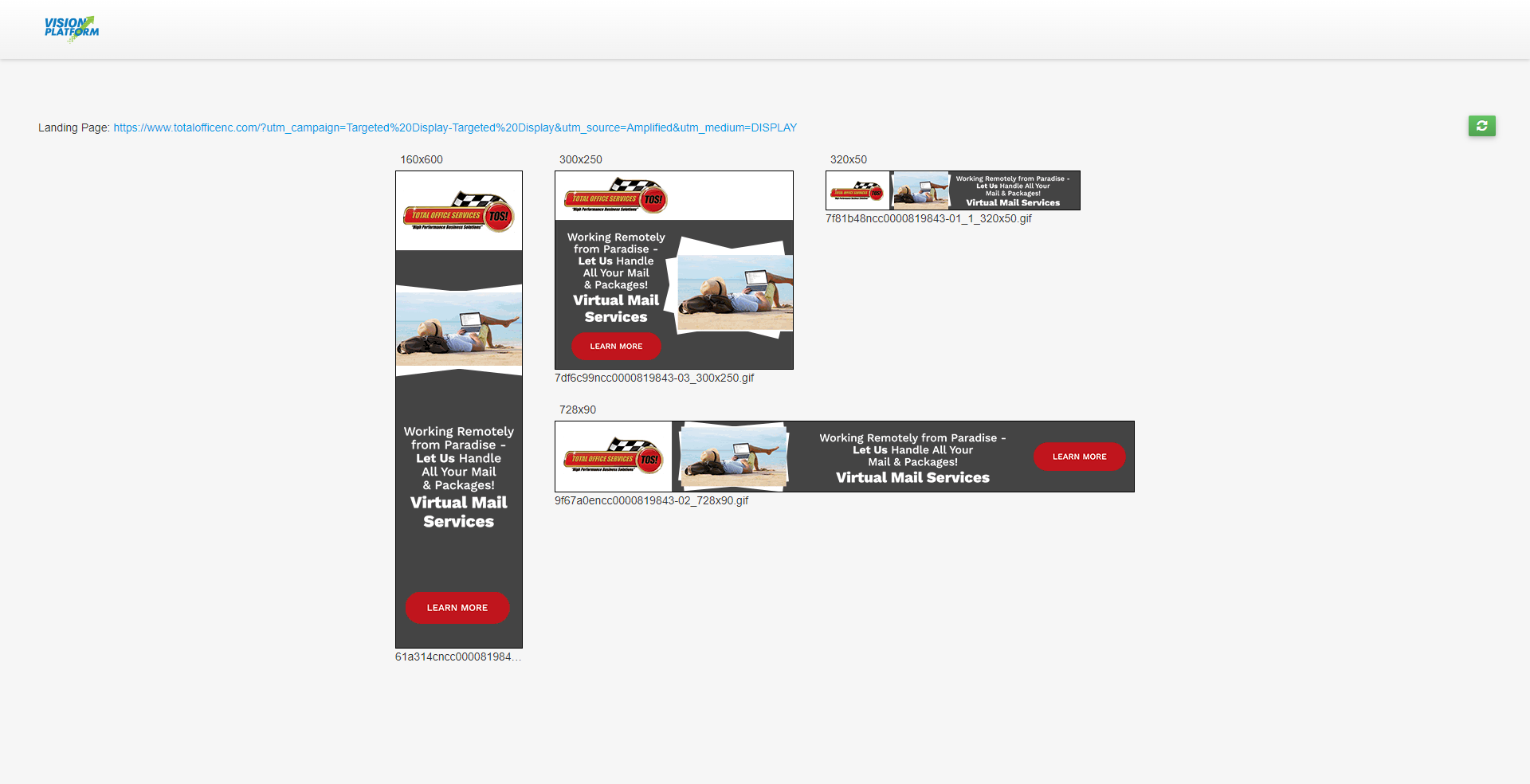Image resolution: width=1530 pixels, height=784 pixels.
Task: Click Virtual Mail Services text in 728x90 banner
Action: click(x=912, y=478)
